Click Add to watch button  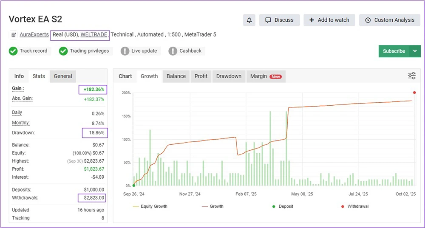329,20
